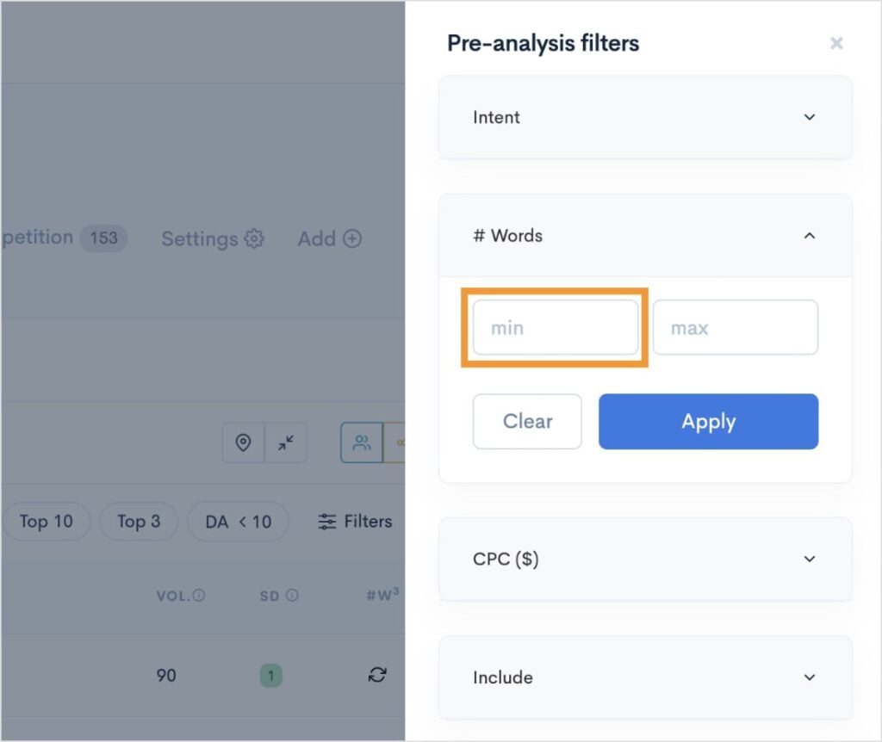This screenshot has width=882, height=742.
Task: Click the collapse arrows icon
Action: coord(286,442)
